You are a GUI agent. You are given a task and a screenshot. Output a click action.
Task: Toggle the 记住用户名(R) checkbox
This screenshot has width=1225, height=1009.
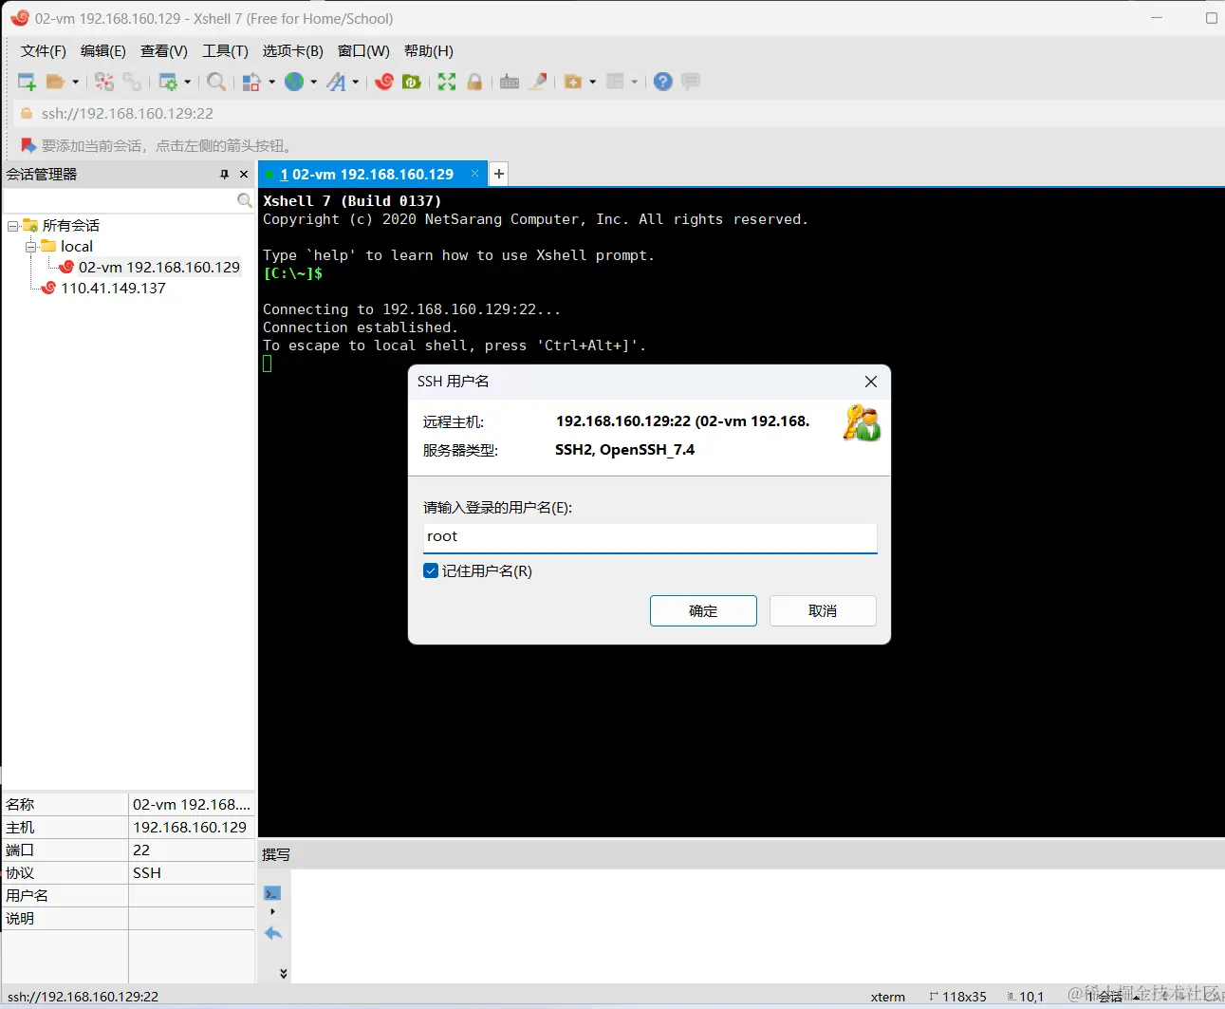431,570
